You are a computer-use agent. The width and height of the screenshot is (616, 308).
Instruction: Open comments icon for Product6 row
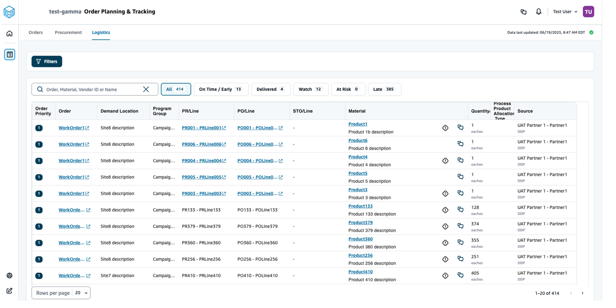click(x=460, y=144)
